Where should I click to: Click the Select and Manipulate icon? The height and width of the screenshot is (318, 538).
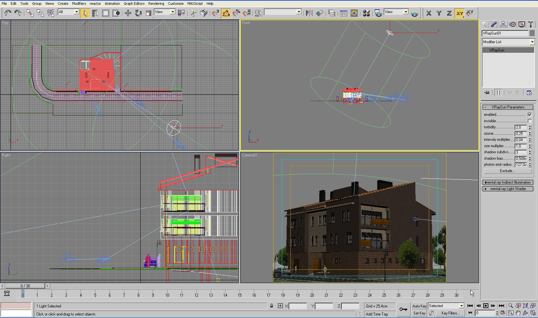(x=193, y=13)
